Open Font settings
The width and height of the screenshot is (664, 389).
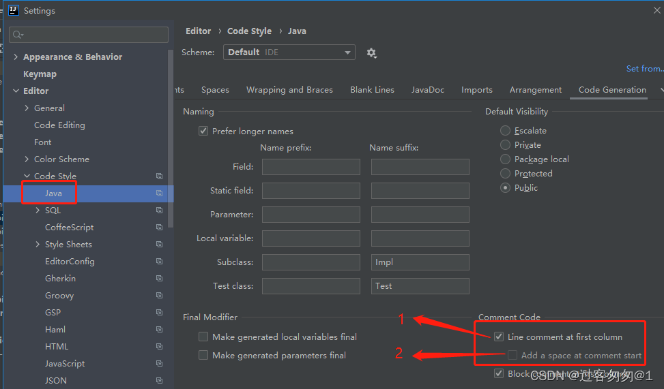[x=43, y=142]
